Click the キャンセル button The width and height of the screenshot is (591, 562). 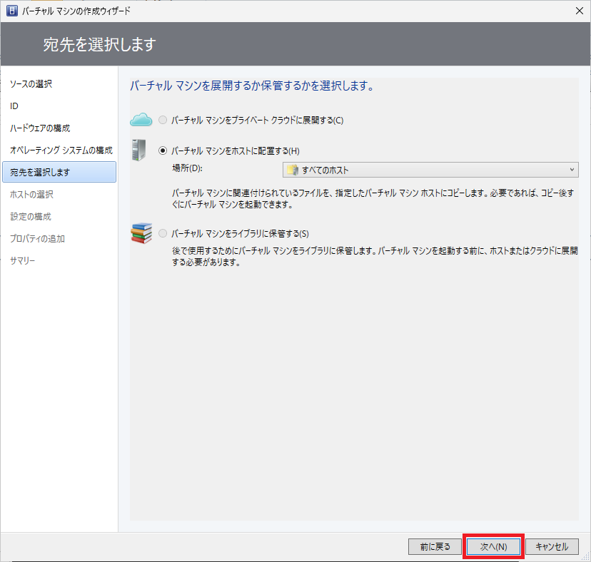[552, 546]
